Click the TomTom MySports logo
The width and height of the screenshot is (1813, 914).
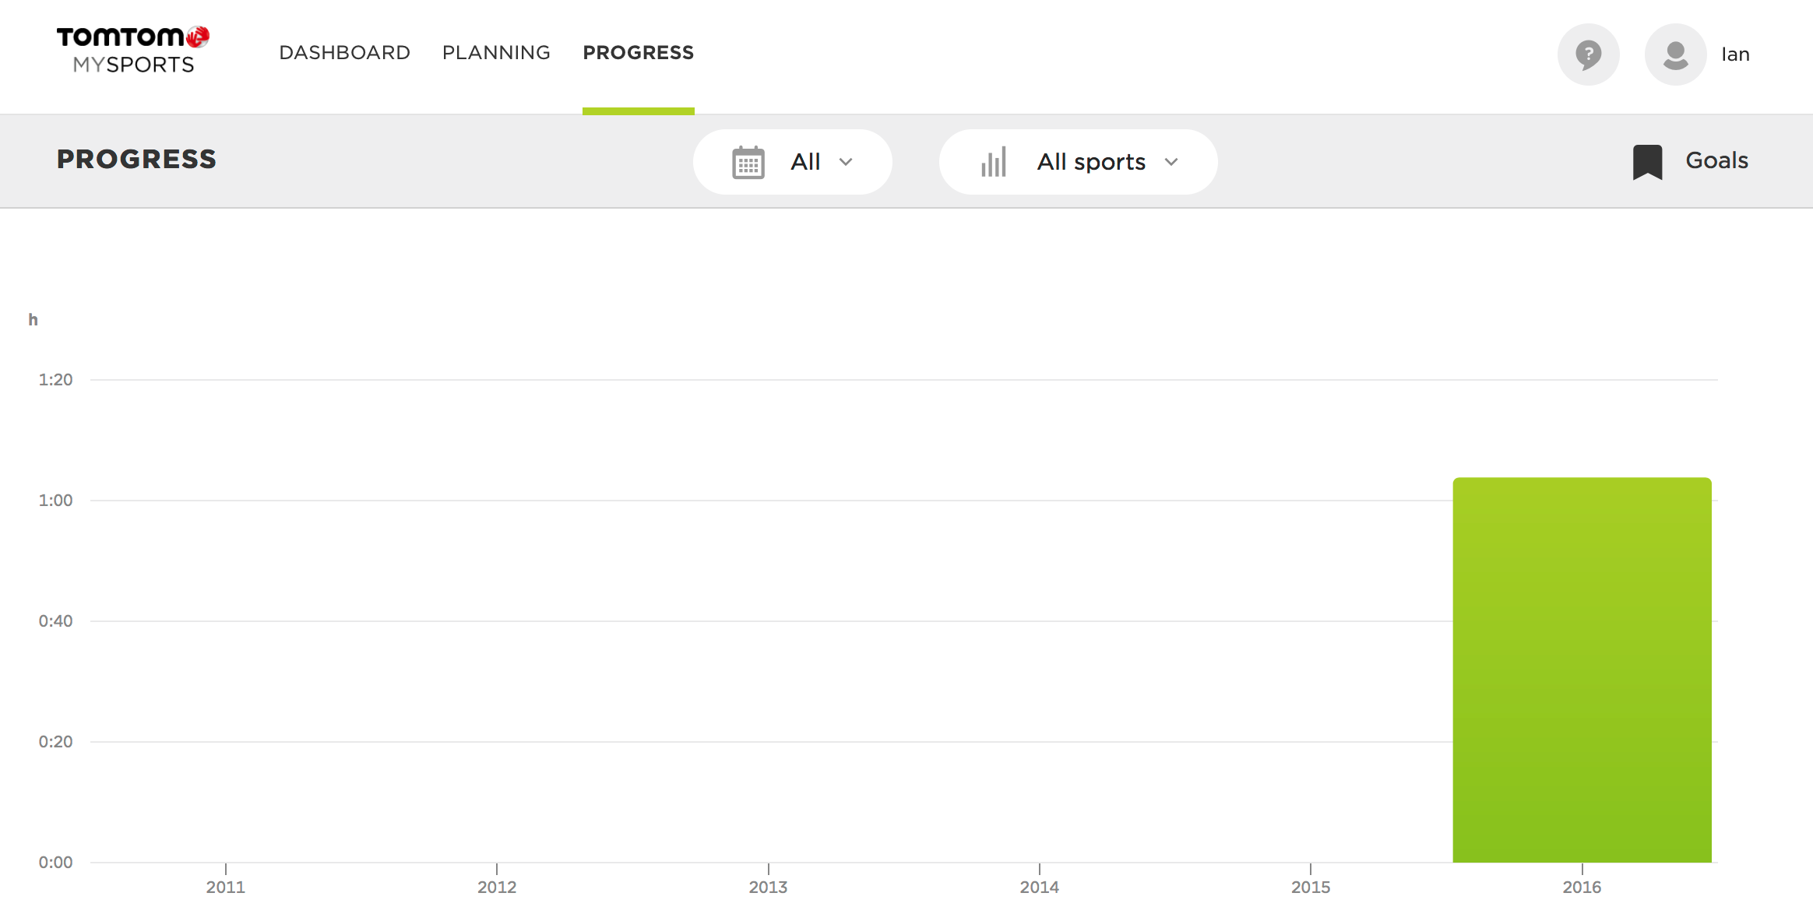(133, 51)
